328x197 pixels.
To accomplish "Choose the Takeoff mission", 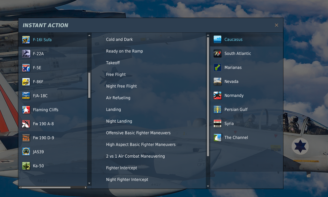I will (x=113, y=63).
